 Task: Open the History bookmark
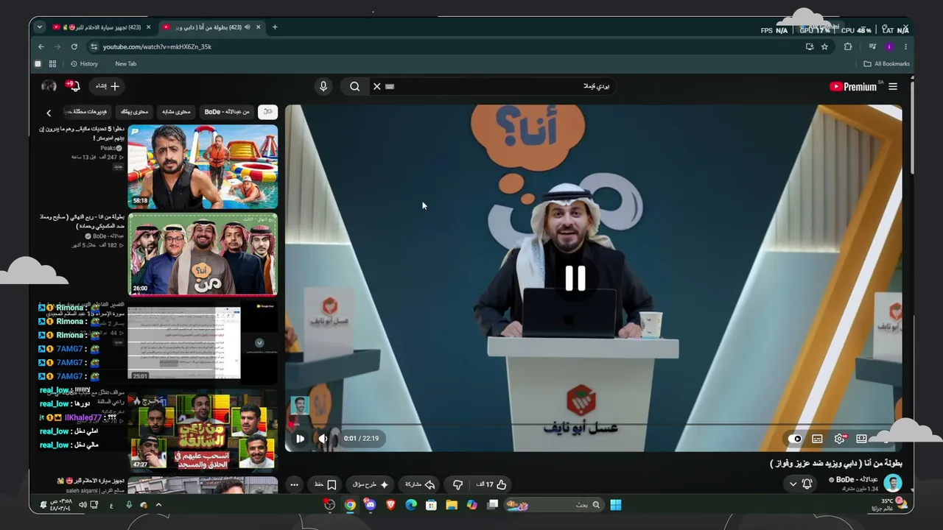pos(84,64)
